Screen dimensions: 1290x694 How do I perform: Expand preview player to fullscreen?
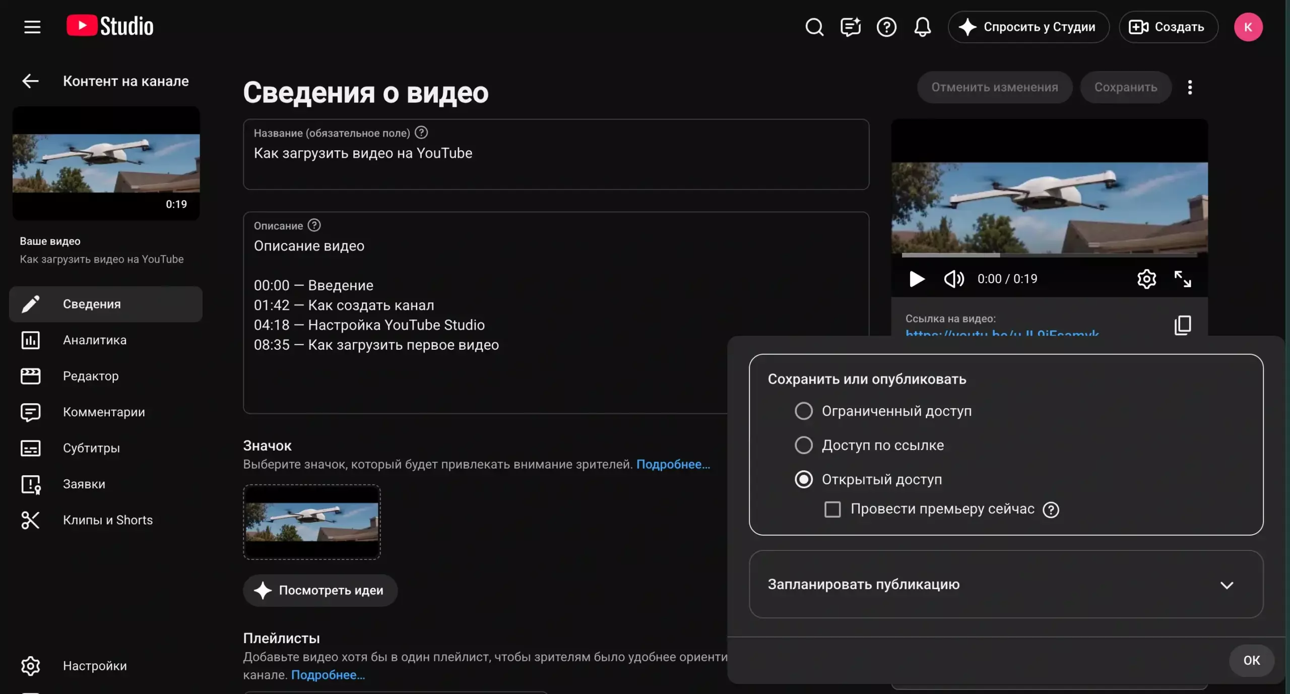click(1182, 279)
